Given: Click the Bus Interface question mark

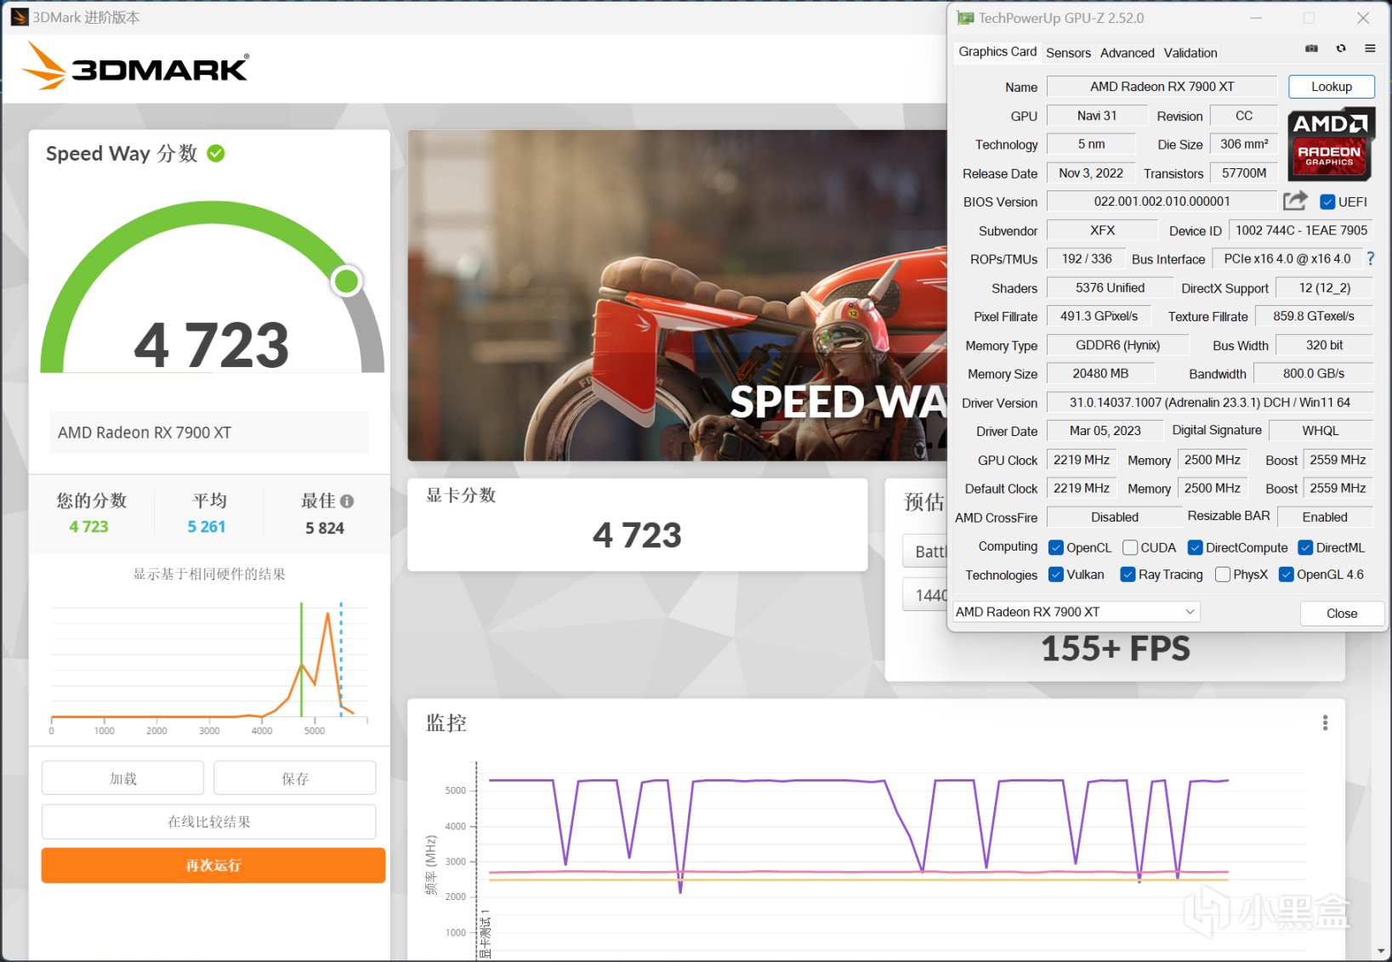Looking at the screenshot, I should coord(1370,258).
